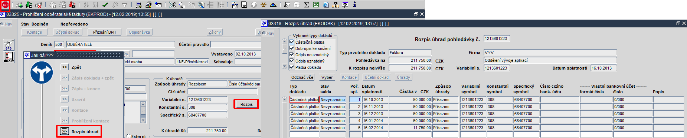Select the Externí radio button
The image size is (687, 138).
point(128,136)
